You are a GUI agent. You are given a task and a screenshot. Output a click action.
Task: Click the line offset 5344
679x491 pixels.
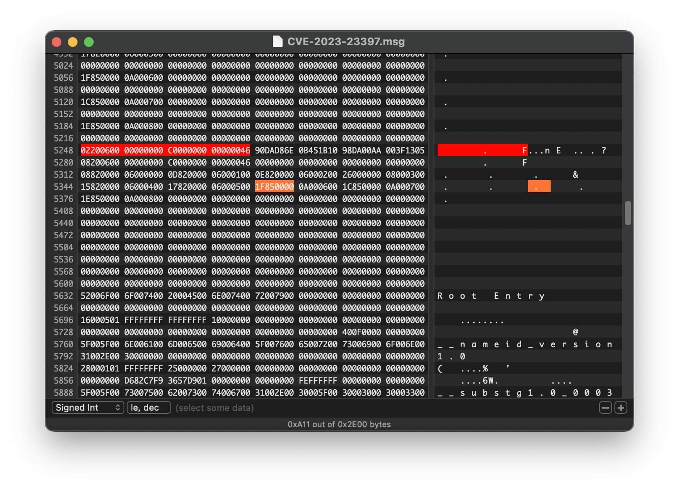pyautogui.click(x=64, y=187)
